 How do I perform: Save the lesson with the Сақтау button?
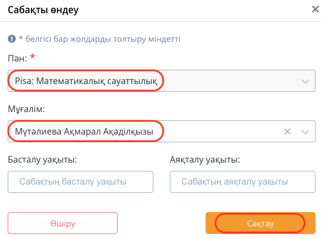click(261, 223)
